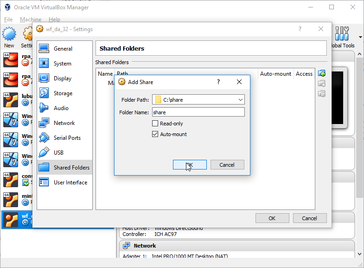Image resolution: width=364 pixels, height=268 pixels.
Task: Click OK in Add Share dialog
Action: (x=190, y=165)
